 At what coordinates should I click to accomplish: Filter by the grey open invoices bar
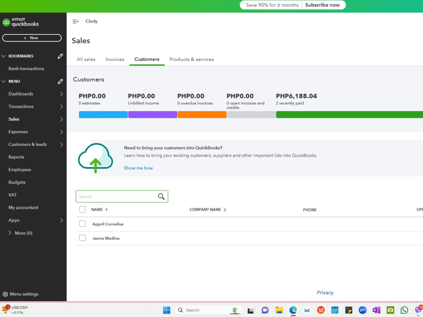[251, 115]
